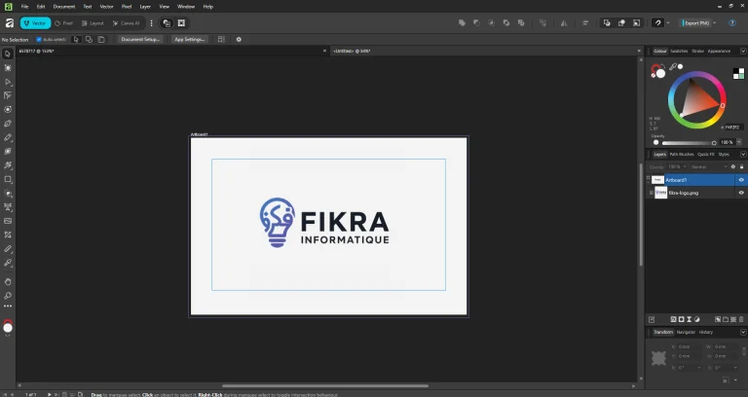This screenshot has height=397, width=748.
Task: Select the Place Image tool
Action: pos(8,221)
